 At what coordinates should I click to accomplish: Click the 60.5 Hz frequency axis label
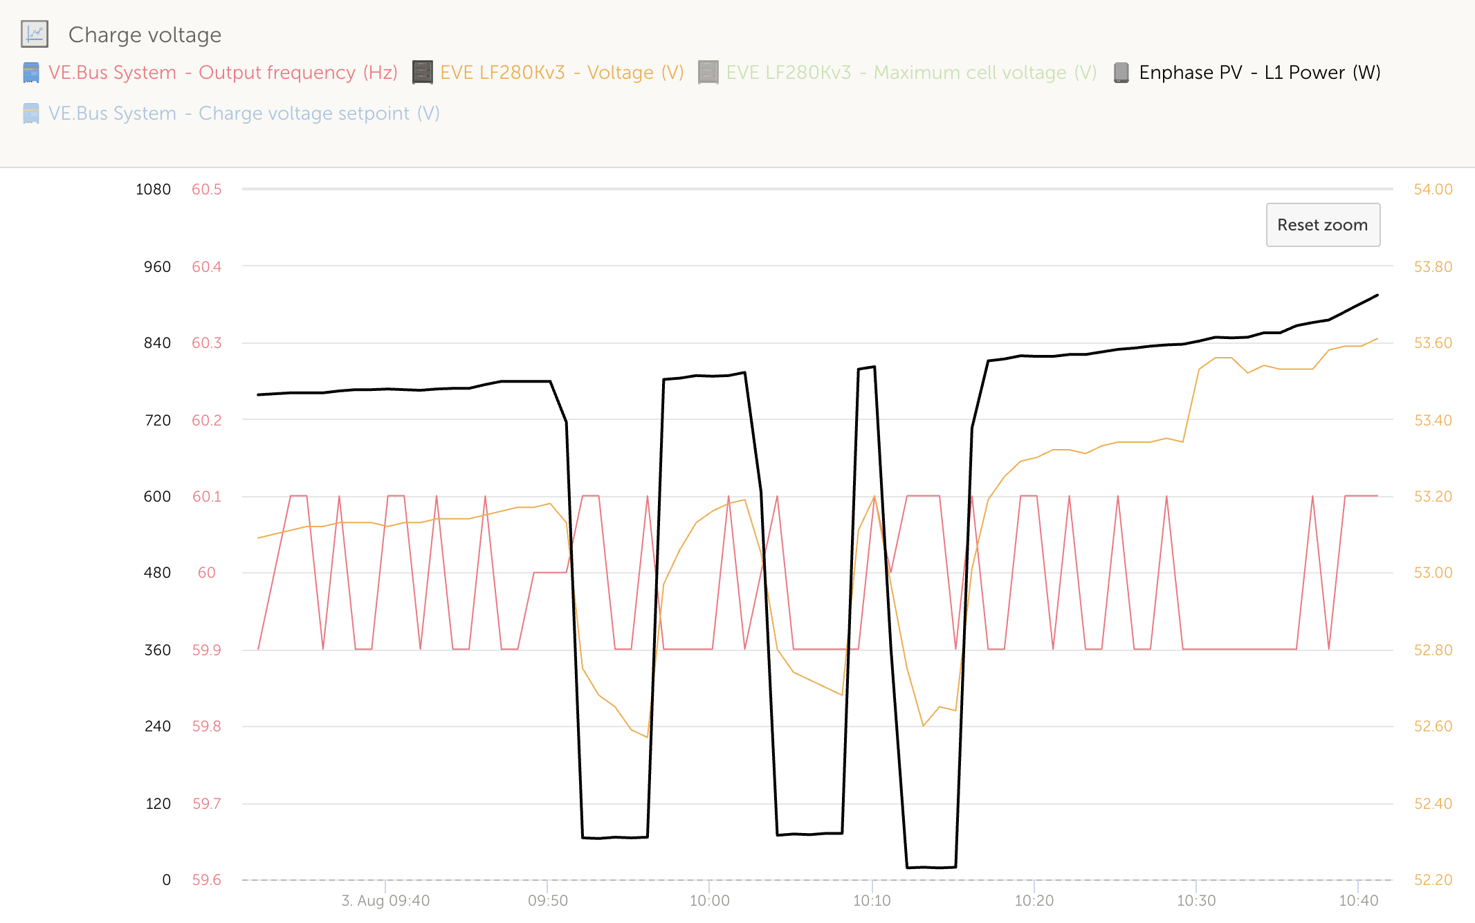coord(206,190)
